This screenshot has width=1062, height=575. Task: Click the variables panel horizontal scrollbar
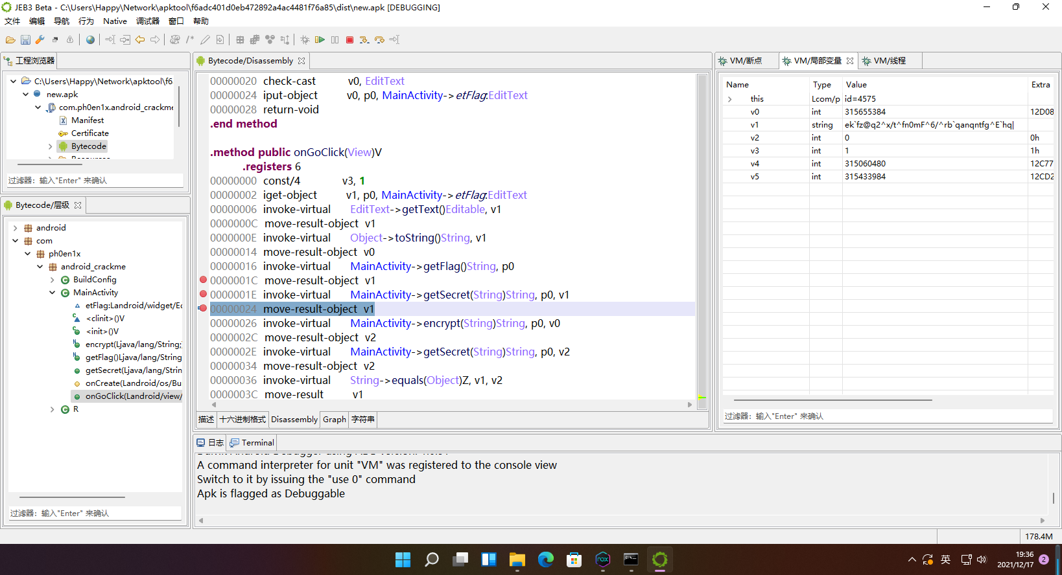point(832,400)
